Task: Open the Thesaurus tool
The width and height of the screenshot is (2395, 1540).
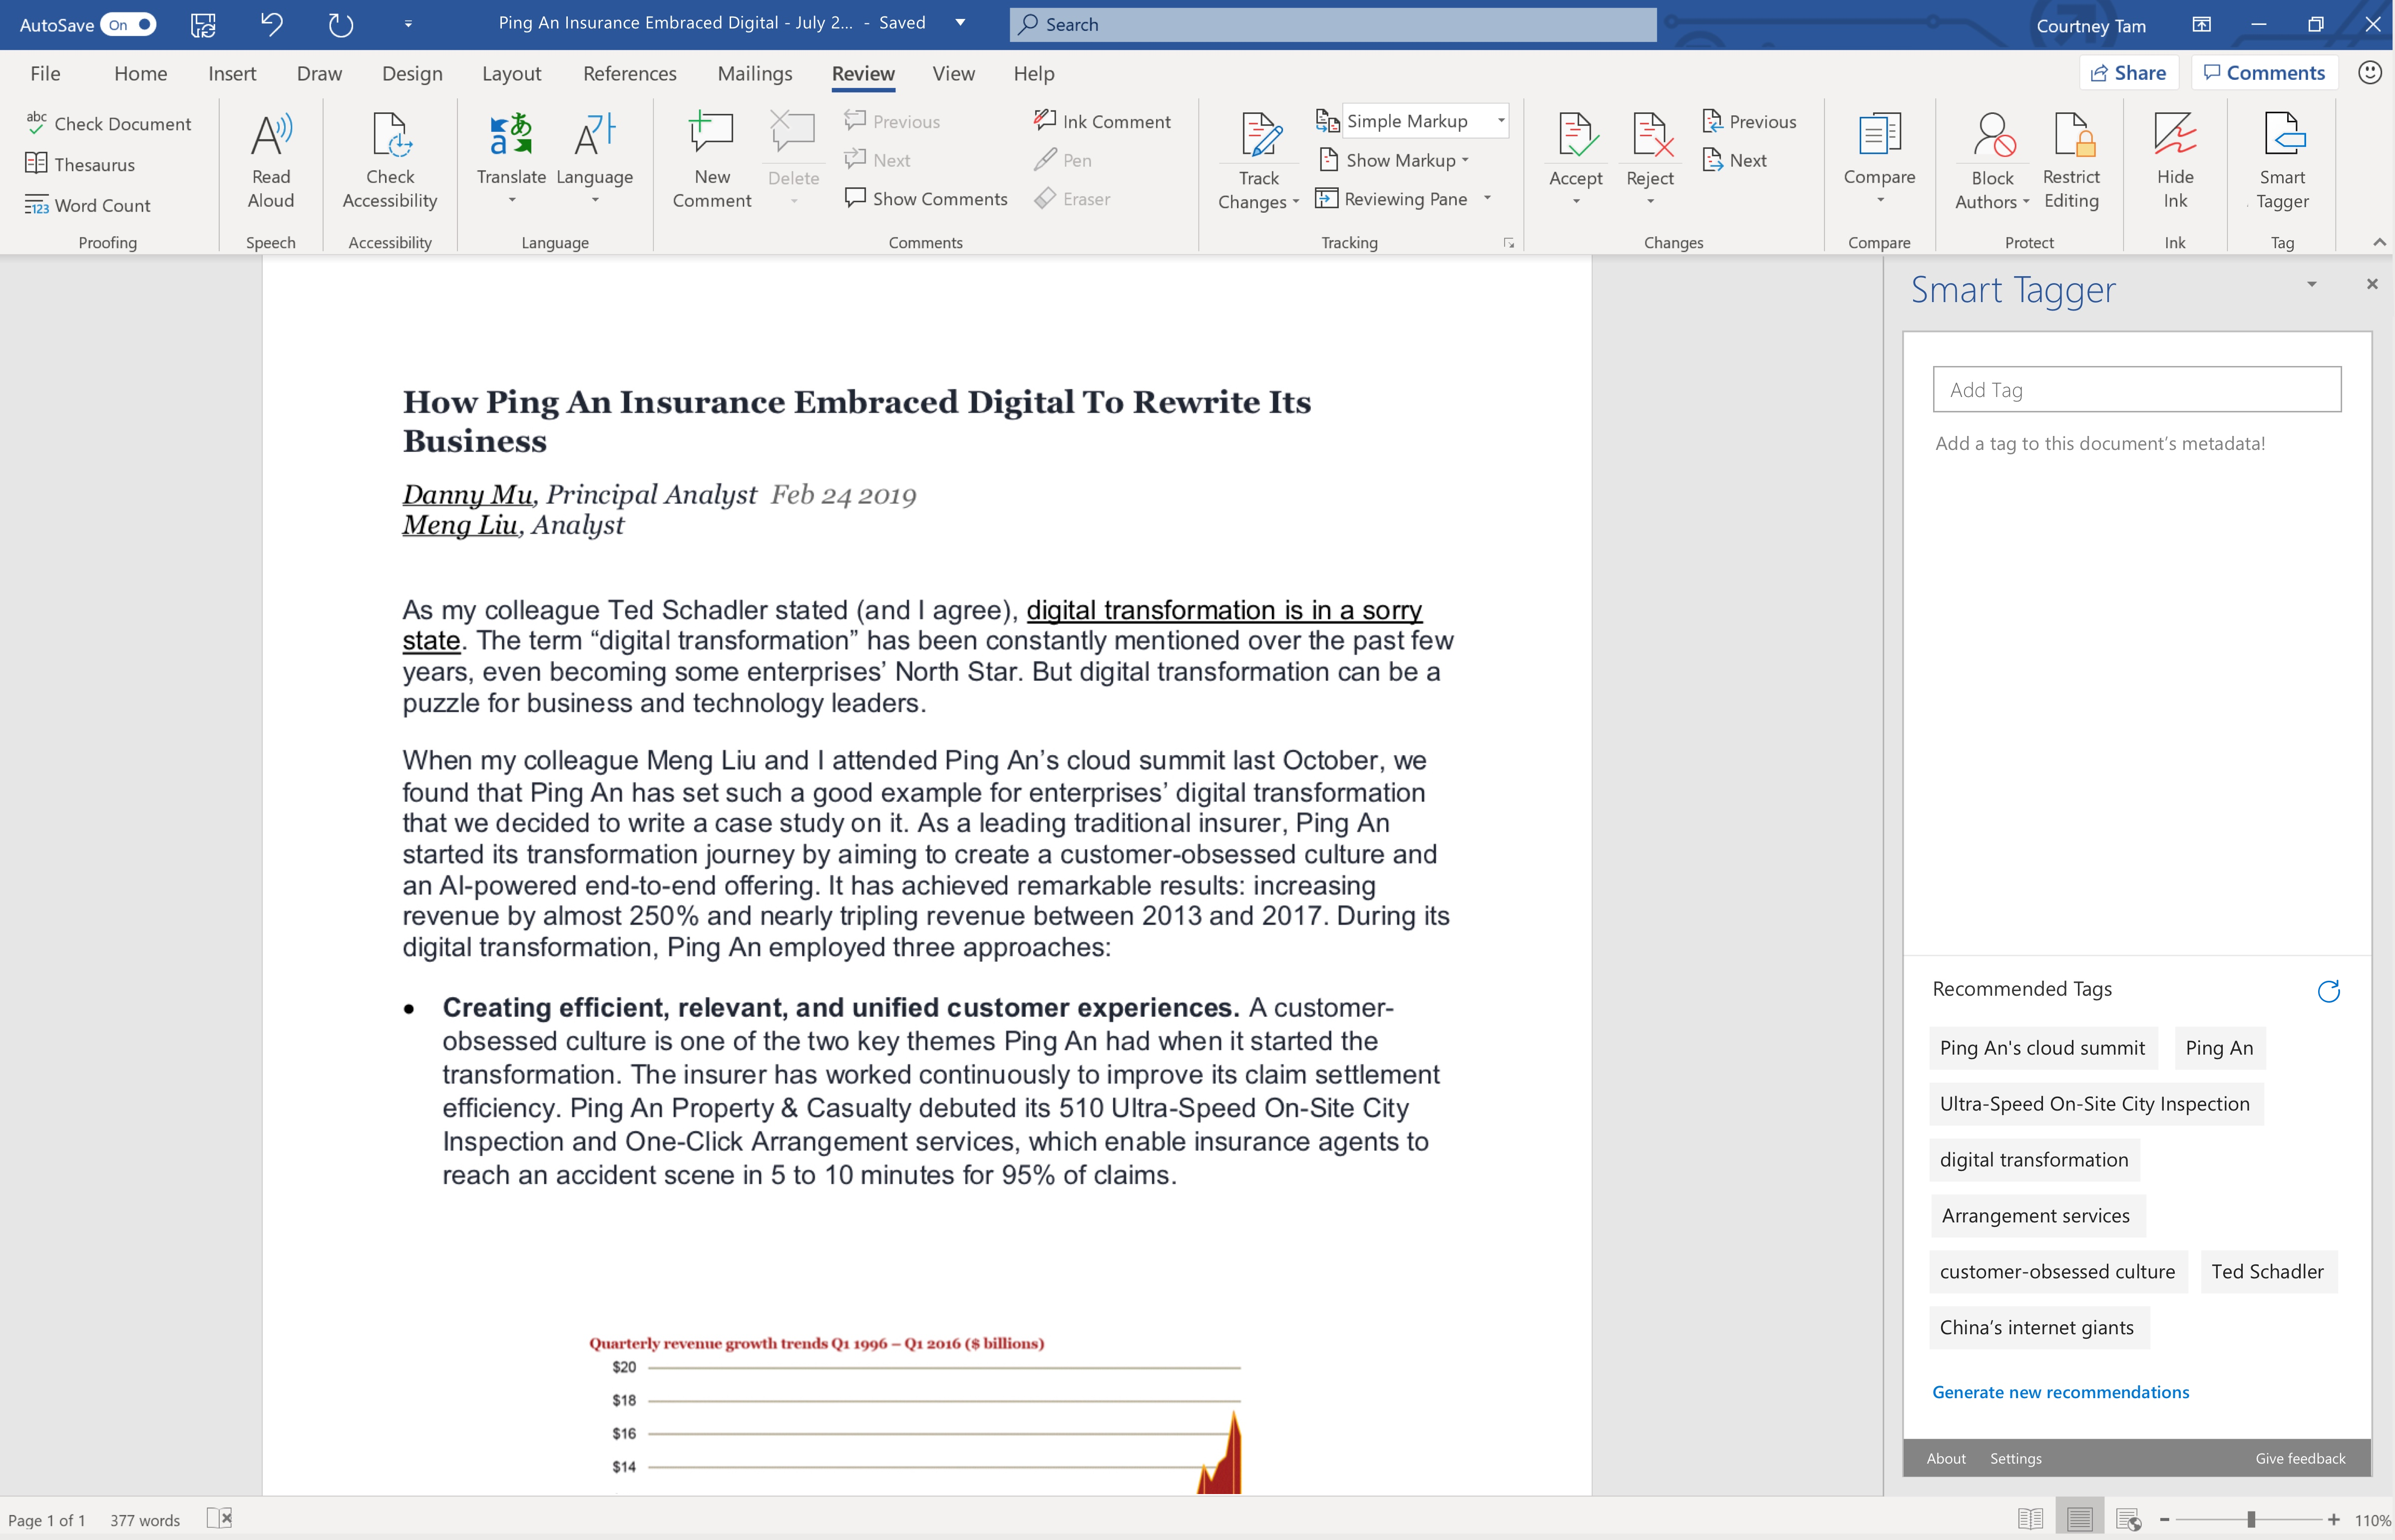Action: pyautogui.click(x=80, y=164)
